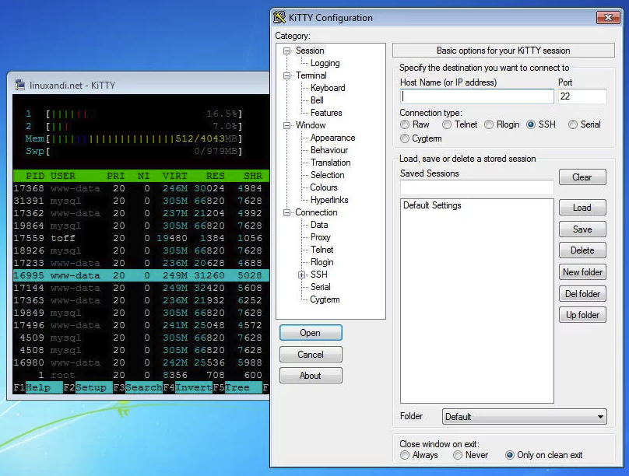The image size is (629, 476).
Task: Open the Behaviour settings category
Action: click(x=329, y=150)
